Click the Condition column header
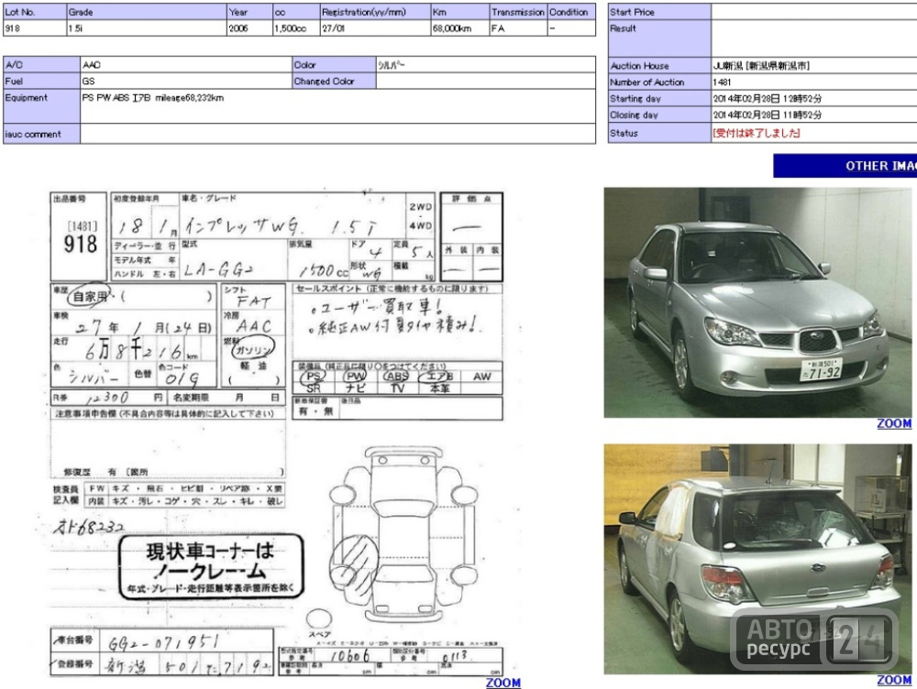Screen dimensions: 917x689 (x=571, y=12)
